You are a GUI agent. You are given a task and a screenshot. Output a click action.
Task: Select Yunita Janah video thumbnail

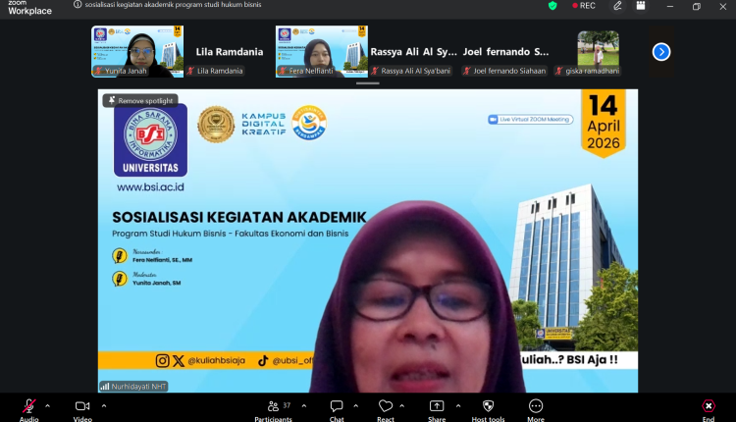137,51
